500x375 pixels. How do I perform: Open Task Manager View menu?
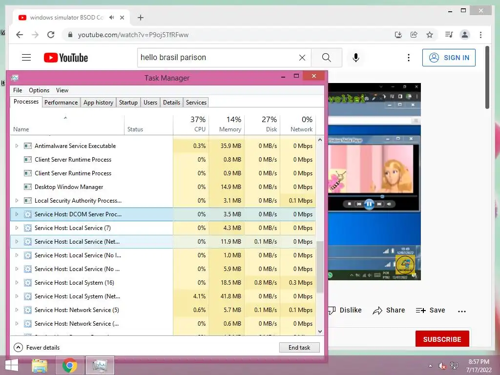[62, 90]
